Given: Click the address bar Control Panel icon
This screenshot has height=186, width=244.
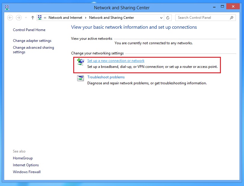Looking at the screenshot, I should pyautogui.click(x=40, y=18).
